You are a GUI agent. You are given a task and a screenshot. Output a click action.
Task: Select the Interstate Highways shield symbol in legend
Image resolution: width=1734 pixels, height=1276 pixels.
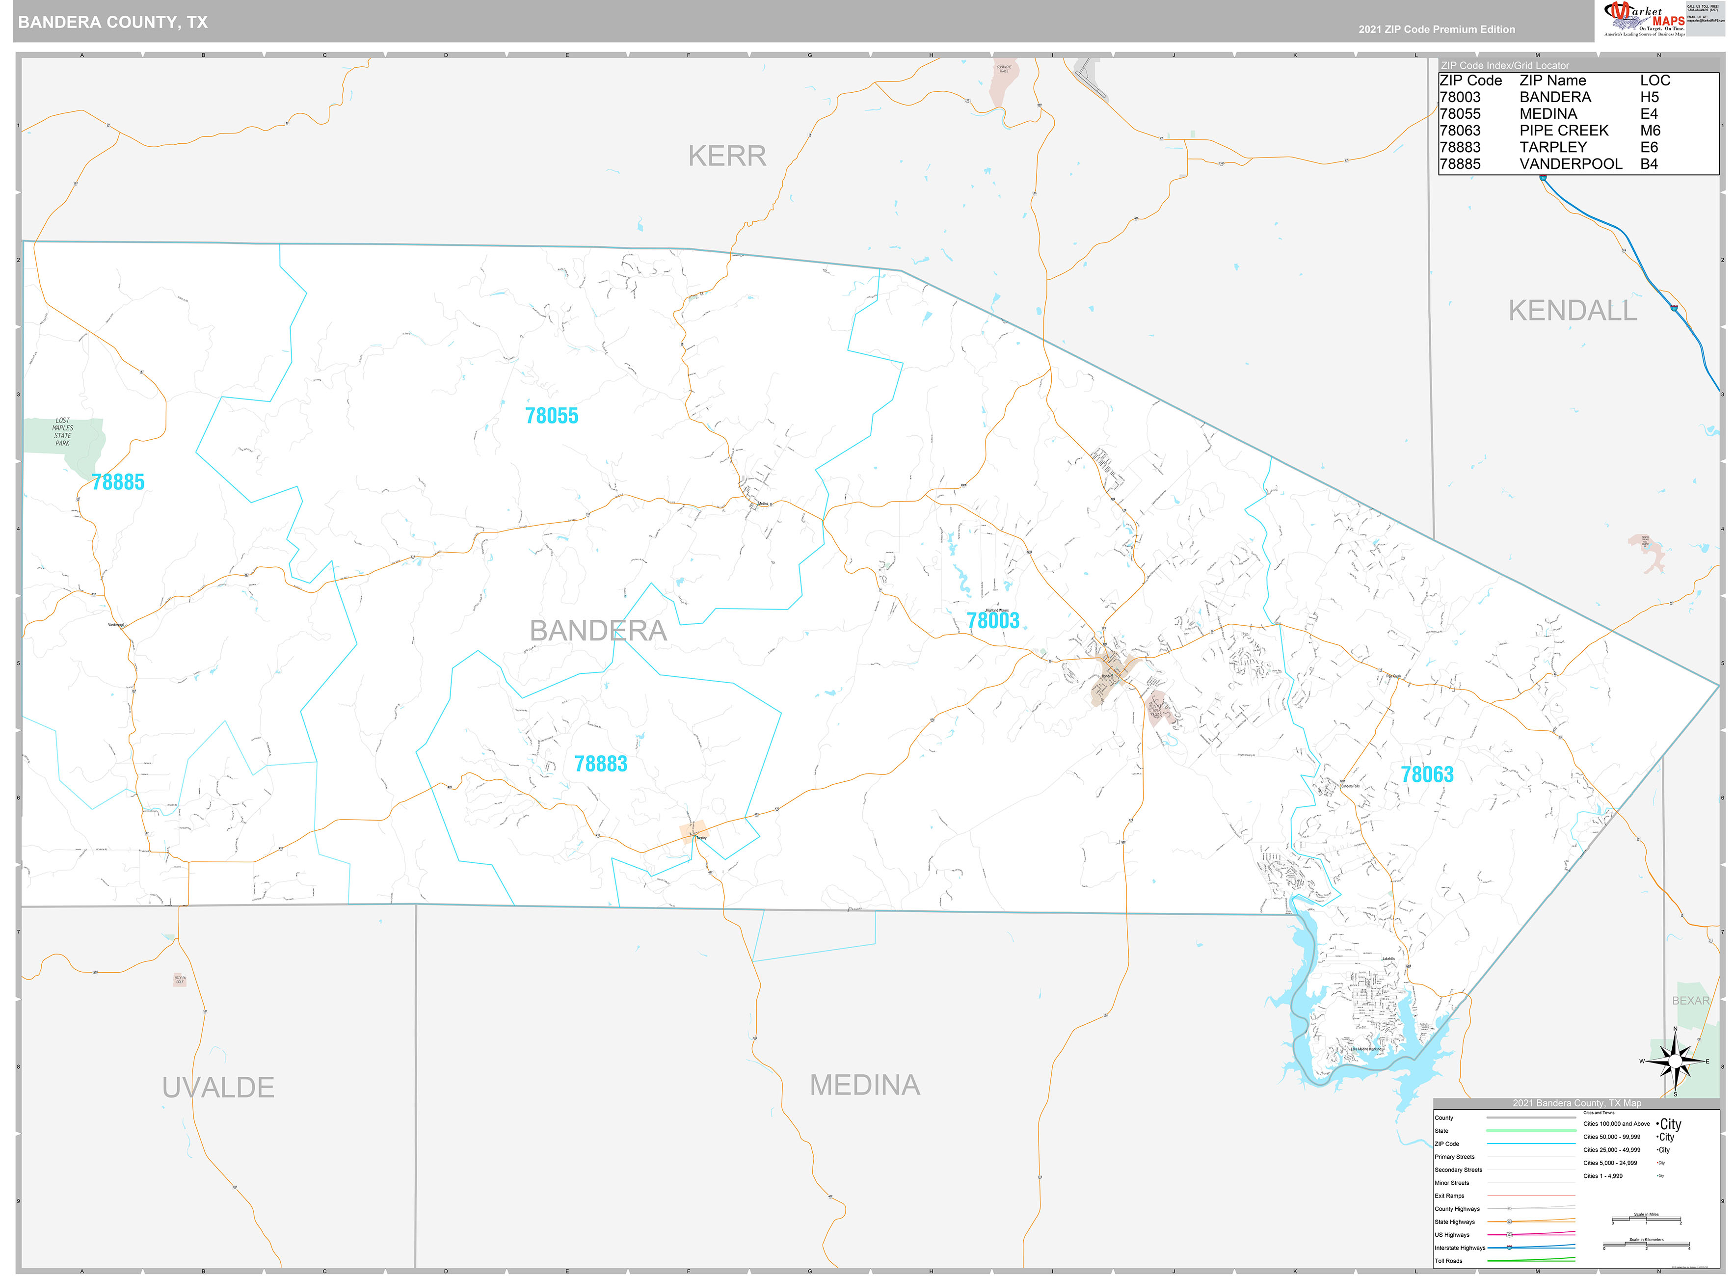(1509, 1248)
